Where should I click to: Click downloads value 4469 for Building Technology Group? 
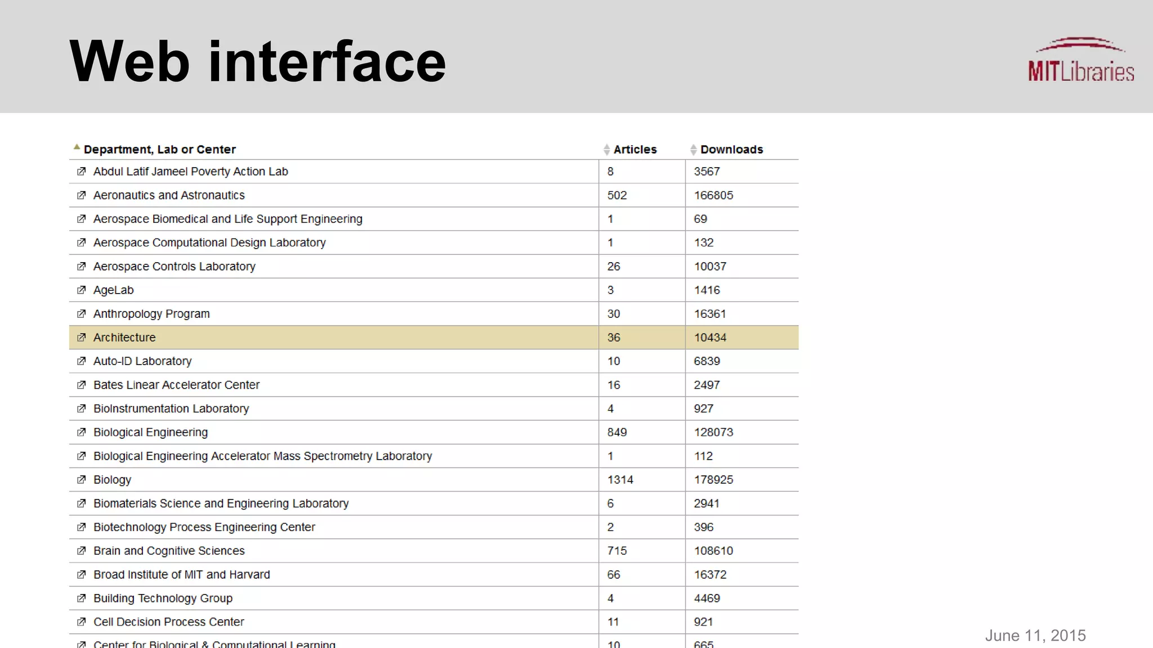(707, 598)
